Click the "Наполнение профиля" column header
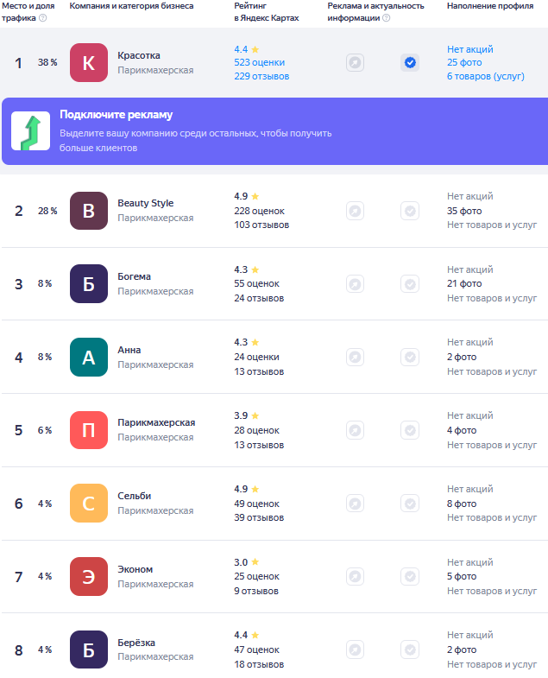548x678 pixels. (490, 6)
